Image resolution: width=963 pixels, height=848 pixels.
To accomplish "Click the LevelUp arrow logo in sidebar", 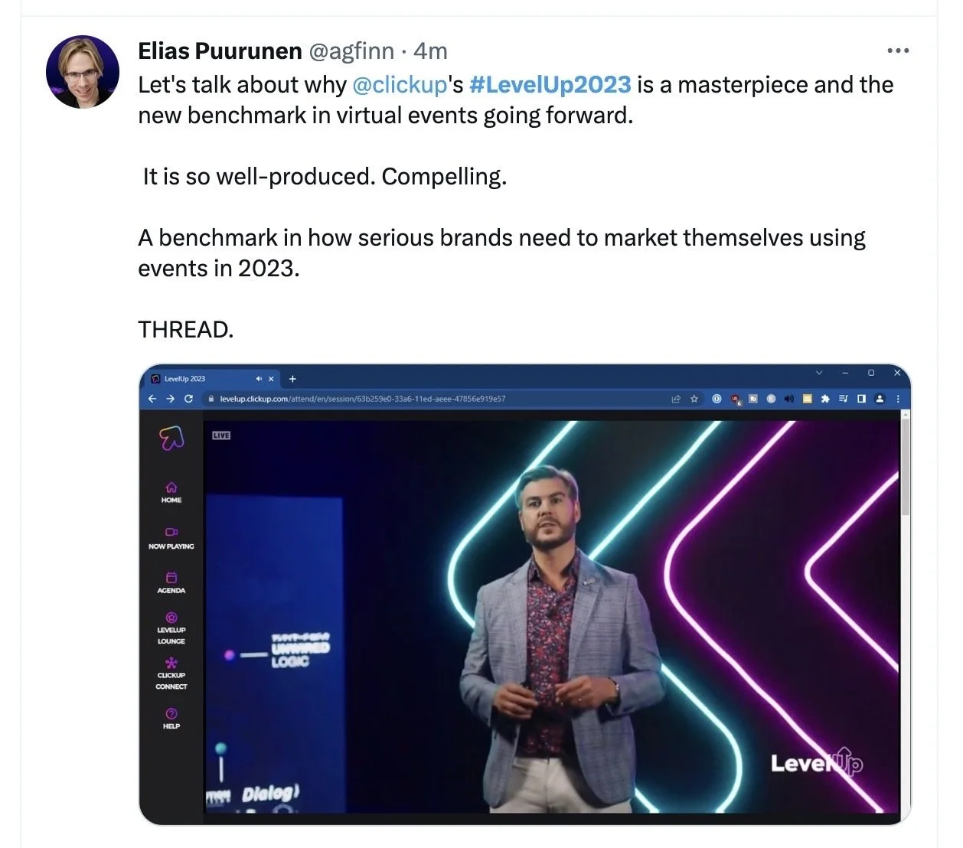I will (x=171, y=438).
